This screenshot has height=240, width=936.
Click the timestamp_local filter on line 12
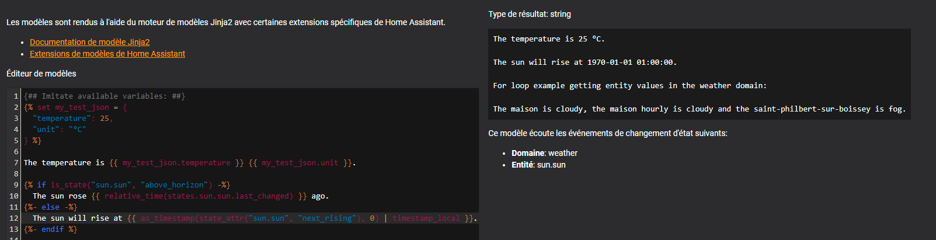point(426,218)
